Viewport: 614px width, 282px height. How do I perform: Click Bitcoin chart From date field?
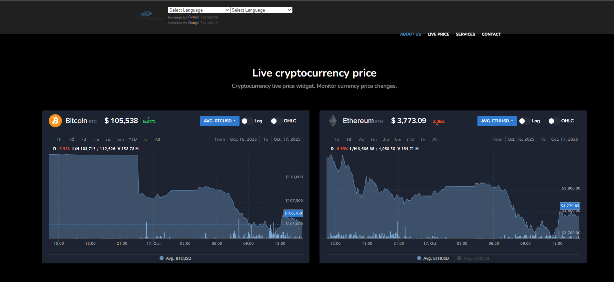click(244, 139)
